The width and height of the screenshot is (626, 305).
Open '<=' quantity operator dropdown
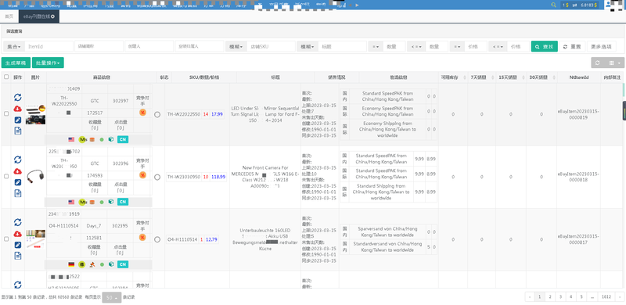416,46
